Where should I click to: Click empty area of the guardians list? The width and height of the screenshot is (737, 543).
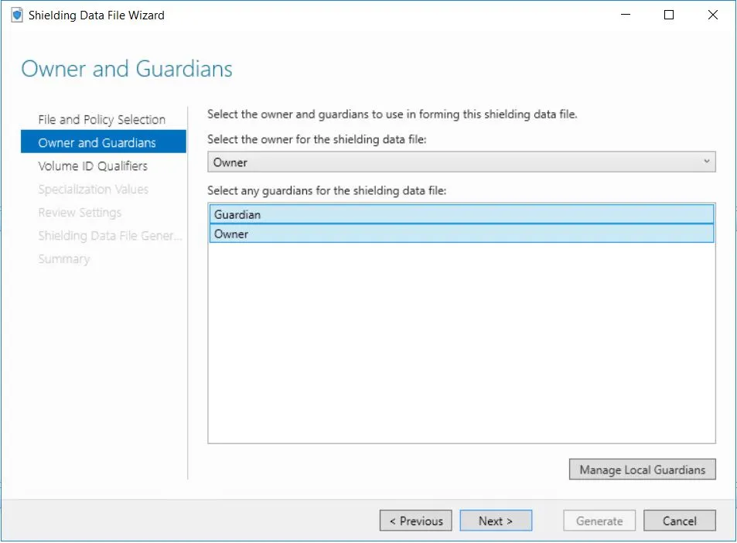pos(462,348)
